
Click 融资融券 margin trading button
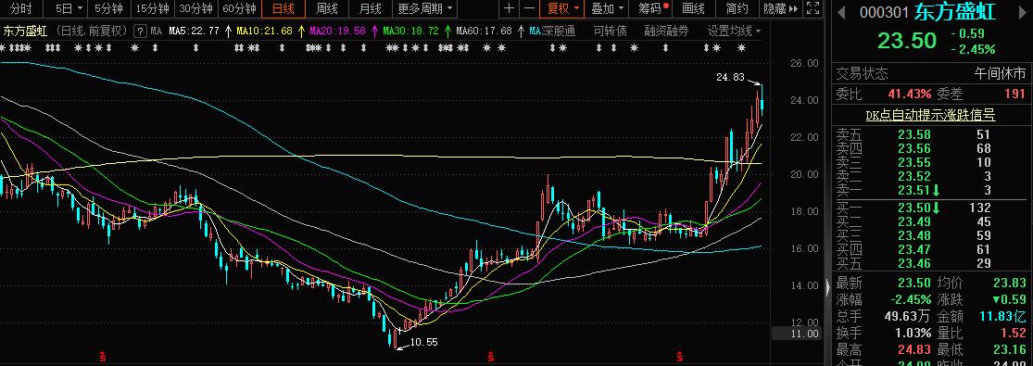click(x=666, y=31)
